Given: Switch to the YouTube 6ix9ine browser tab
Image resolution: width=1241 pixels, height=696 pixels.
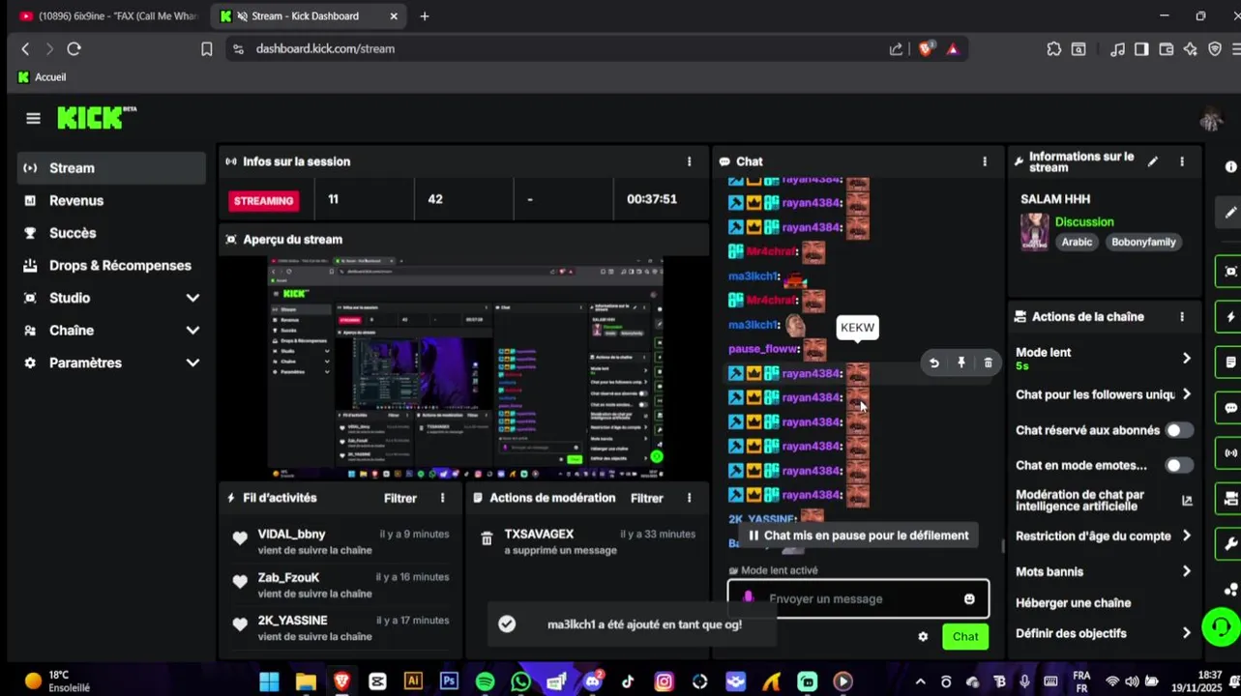Looking at the screenshot, I should (x=108, y=16).
